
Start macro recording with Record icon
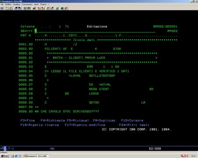coord(39,8)
